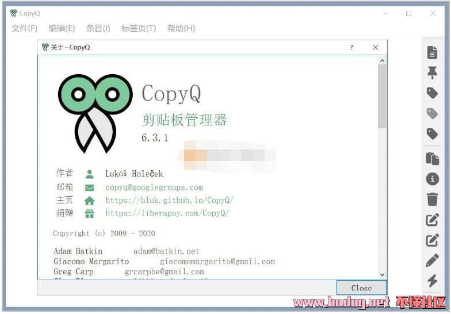This screenshot has height=314, width=451.
Task: Open the 文件(F) menu
Action: 24,28
